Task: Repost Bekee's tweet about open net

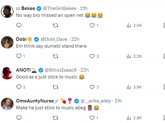Action: click(55, 25)
